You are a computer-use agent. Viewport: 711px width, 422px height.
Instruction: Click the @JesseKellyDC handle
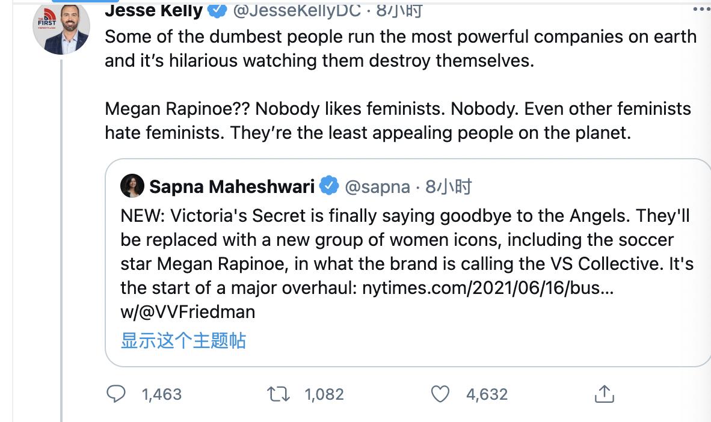(297, 10)
